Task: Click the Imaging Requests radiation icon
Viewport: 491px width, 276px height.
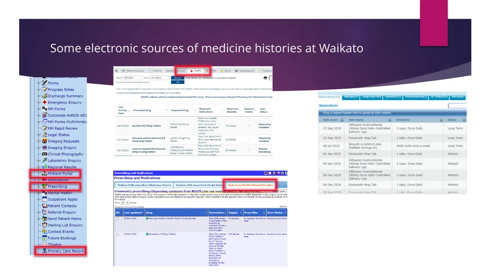Action: click(x=45, y=141)
